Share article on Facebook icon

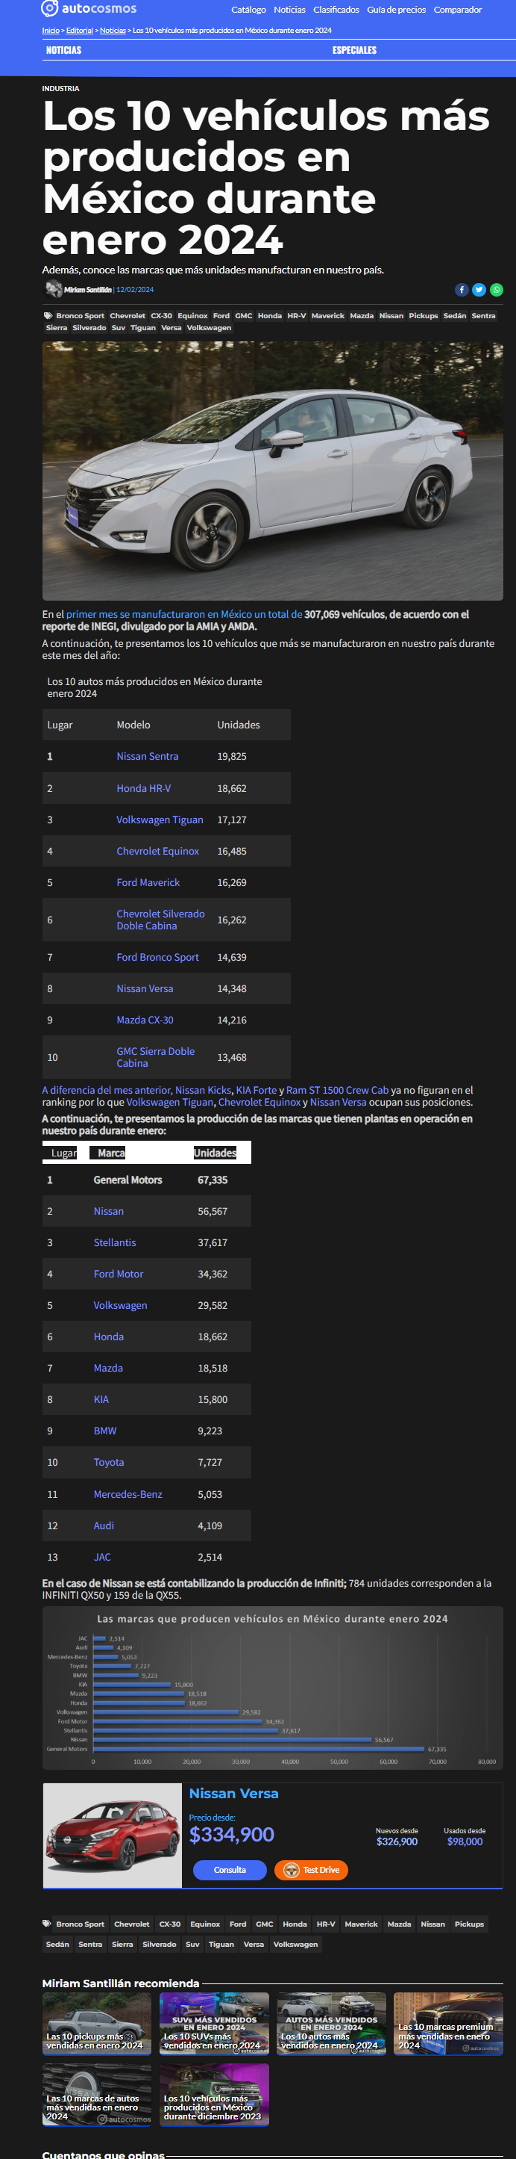click(x=462, y=290)
